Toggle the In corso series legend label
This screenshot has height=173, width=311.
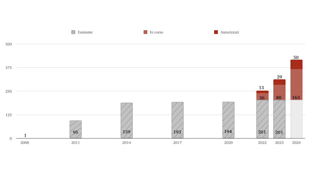tap(156, 32)
